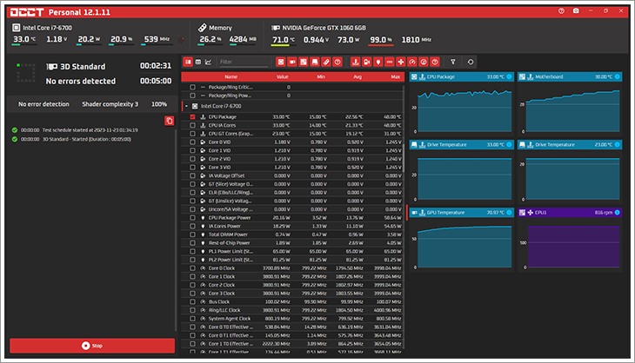The height and width of the screenshot is (363, 635).
Task: Click the Shader complexity 3 setting
Action: (x=110, y=104)
